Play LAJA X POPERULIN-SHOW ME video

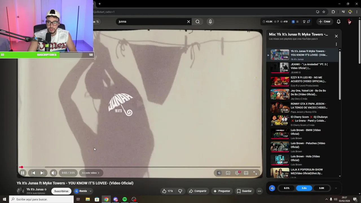point(302,173)
